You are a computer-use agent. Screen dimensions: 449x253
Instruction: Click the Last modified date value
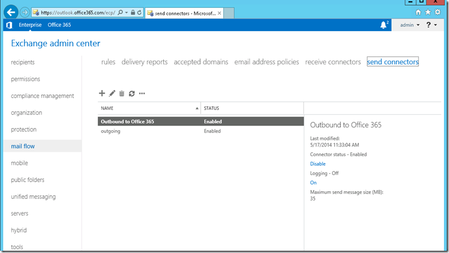334,145
